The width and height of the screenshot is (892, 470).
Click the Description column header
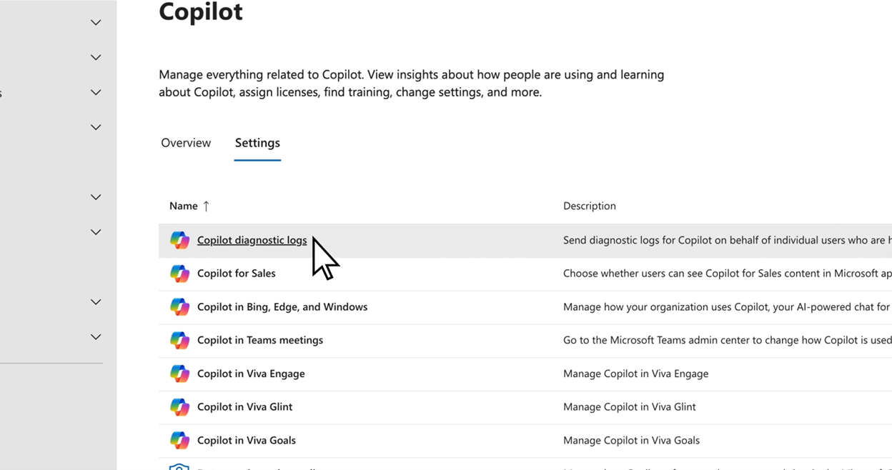(590, 206)
